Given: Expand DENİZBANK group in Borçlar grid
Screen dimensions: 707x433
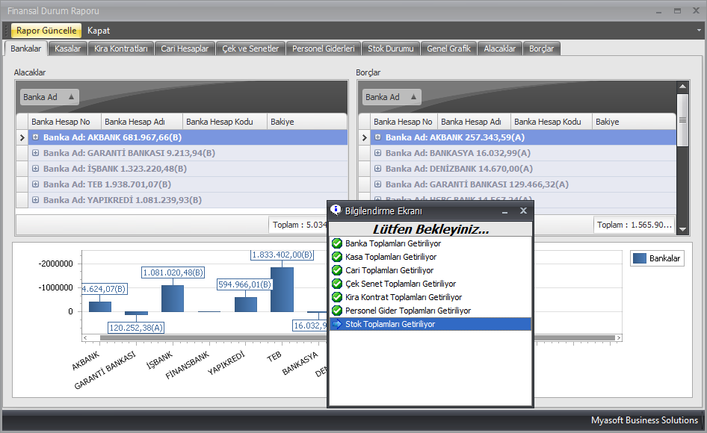Looking at the screenshot, I should tap(378, 169).
